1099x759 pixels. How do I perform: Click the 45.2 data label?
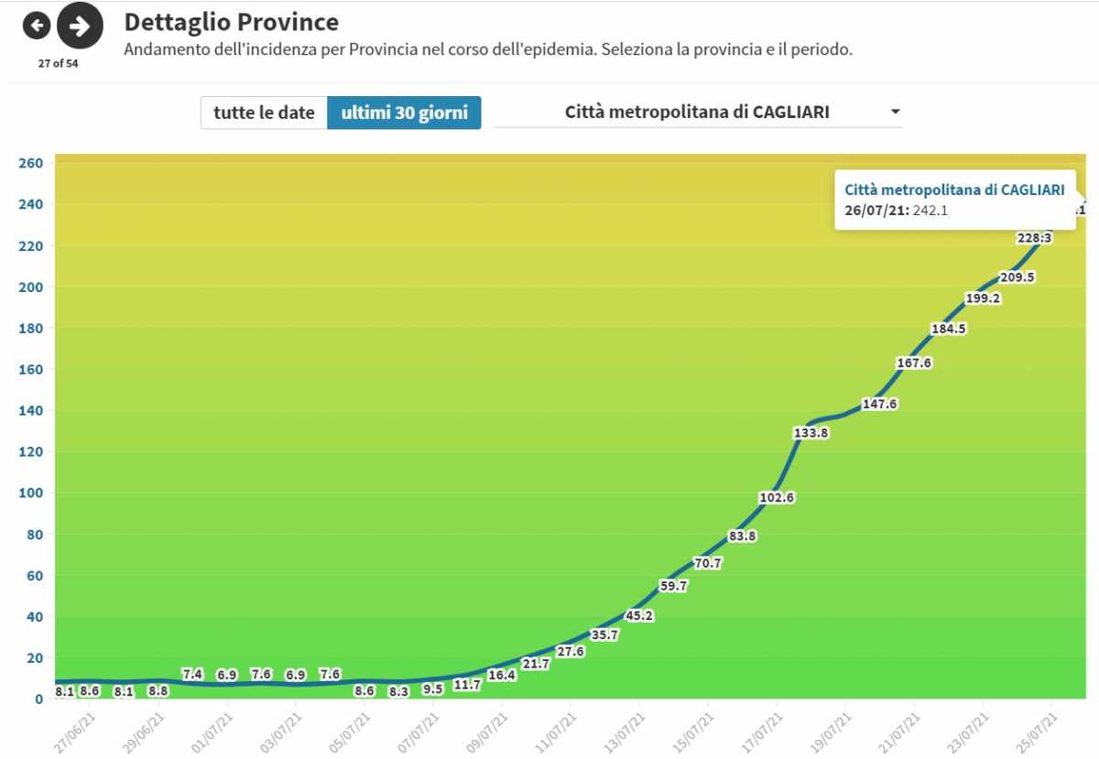pos(638,615)
